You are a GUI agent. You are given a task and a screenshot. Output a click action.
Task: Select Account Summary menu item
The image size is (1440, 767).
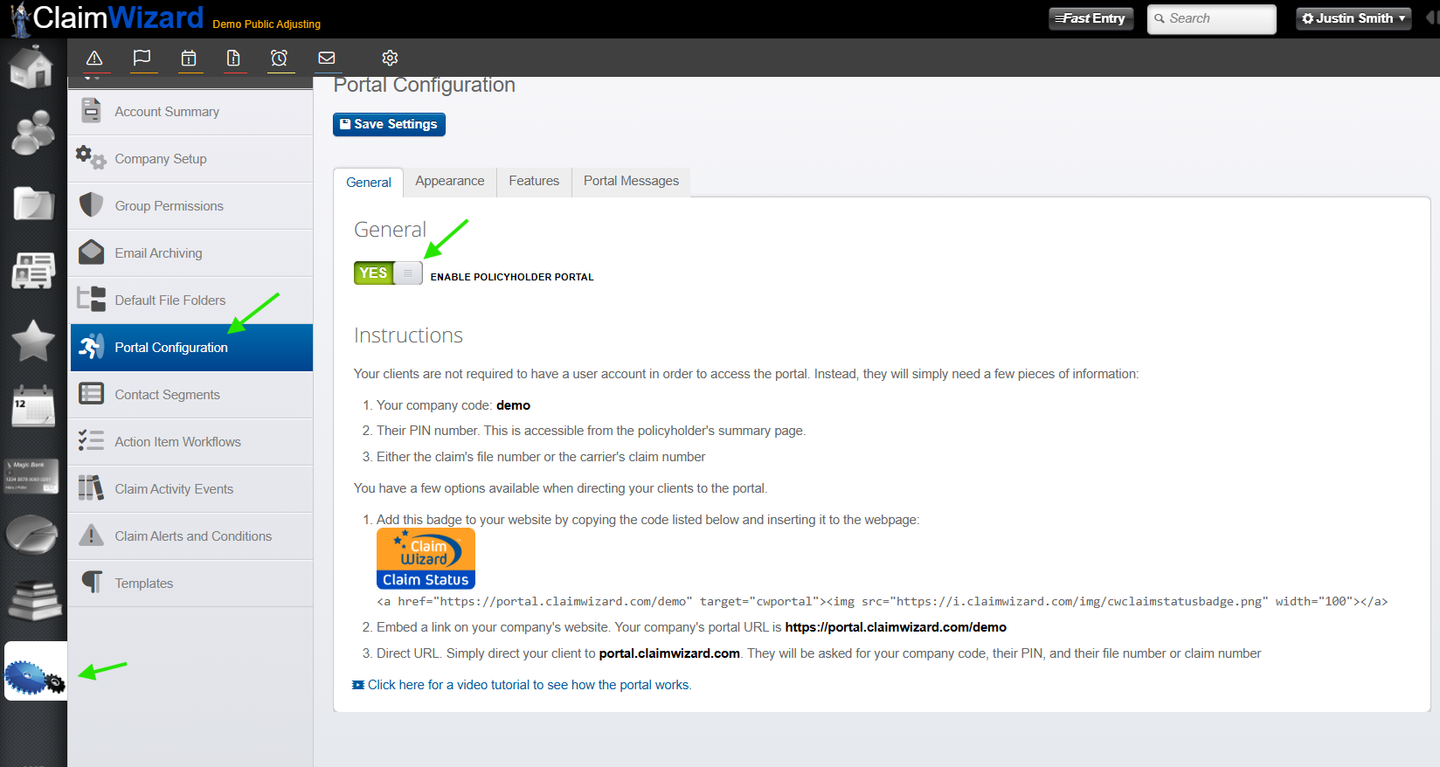[191, 112]
